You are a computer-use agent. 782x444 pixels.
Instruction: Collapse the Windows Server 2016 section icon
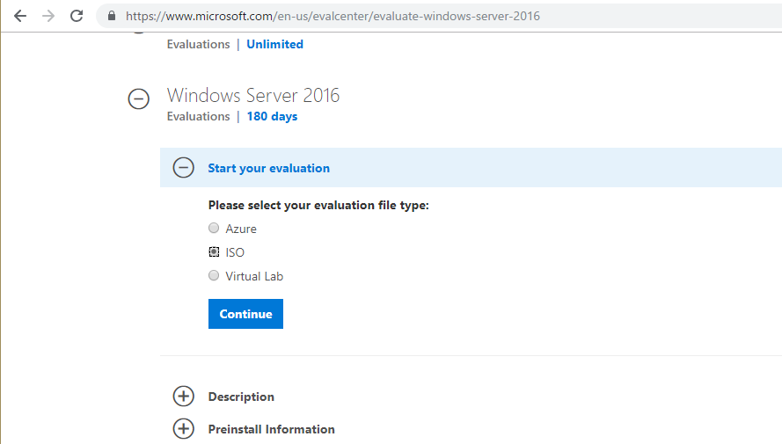click(139, 99)
